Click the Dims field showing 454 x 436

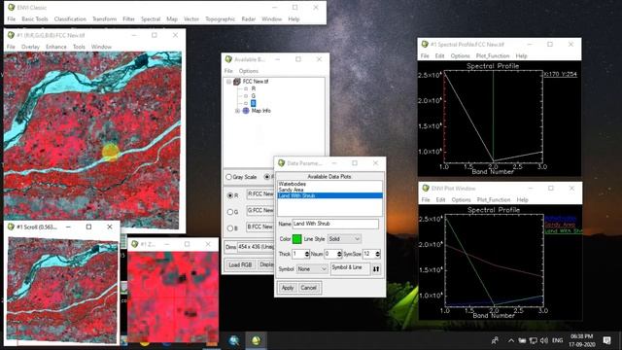click(256, 247)
